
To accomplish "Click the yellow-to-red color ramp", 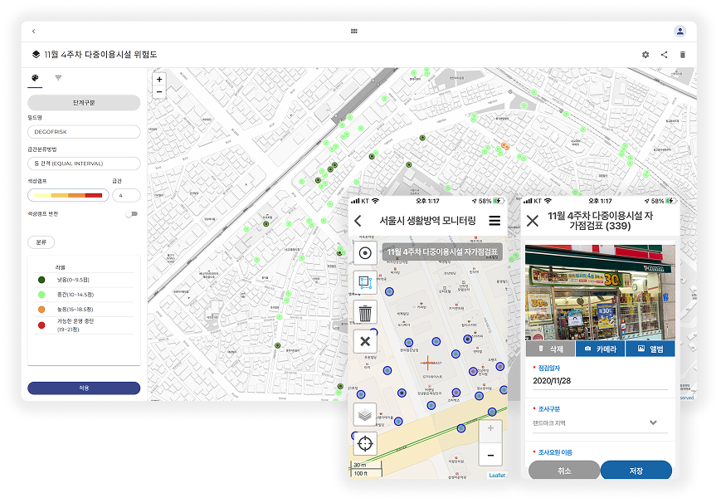I will 66,195.
